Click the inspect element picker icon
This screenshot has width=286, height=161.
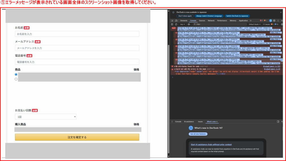172,21
